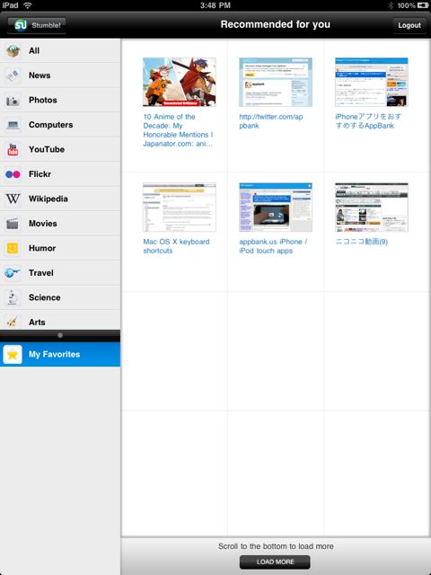Open the Photos camera icon category
This screenshot has height=575, width=431.
tap(13, 100)
